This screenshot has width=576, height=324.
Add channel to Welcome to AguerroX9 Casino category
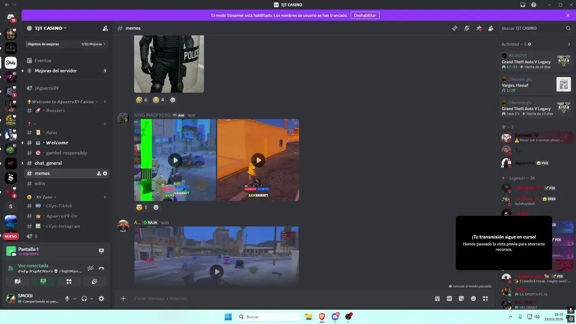coord(105,102)
